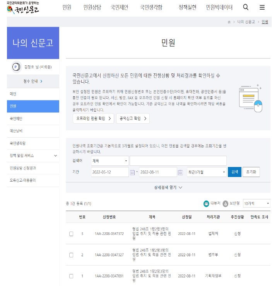The height and width of the screenshot is (286, 272).
Task: Open 민원상담 top navigation menu
Action: 92,7
